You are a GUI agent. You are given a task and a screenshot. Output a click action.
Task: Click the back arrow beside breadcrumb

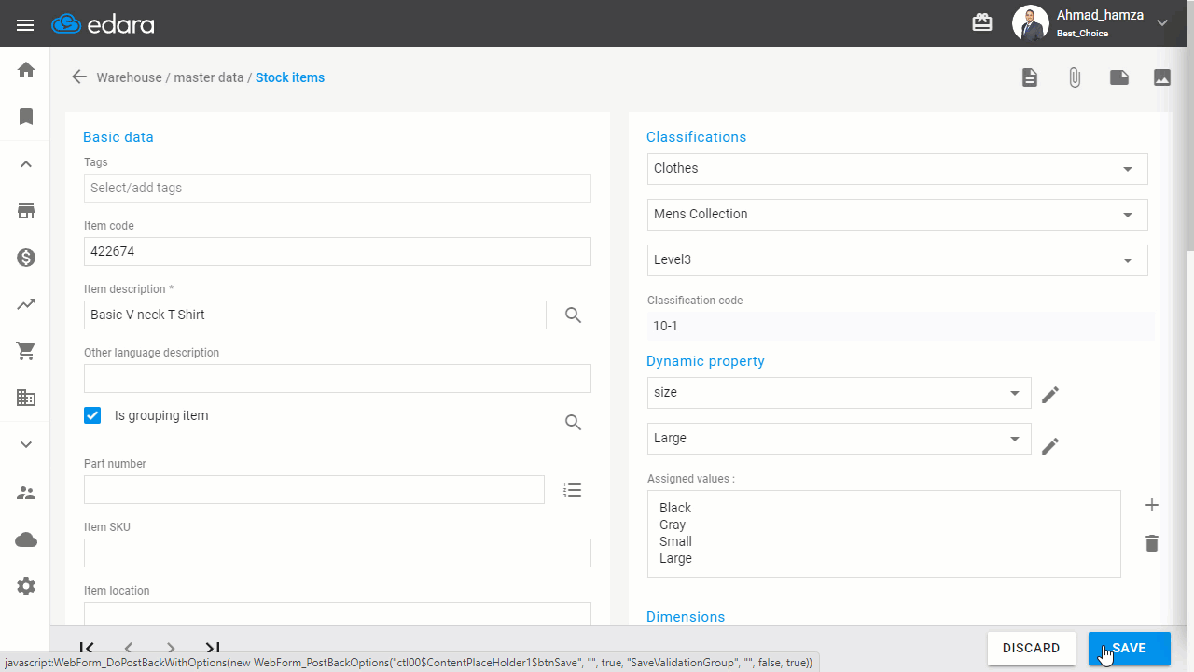pyautogui.click(x=79, y=77)
